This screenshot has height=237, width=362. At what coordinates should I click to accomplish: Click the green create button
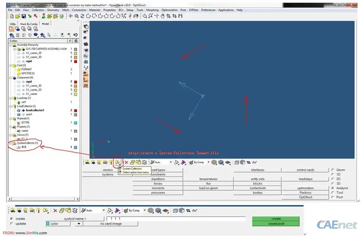pos(276,218)
